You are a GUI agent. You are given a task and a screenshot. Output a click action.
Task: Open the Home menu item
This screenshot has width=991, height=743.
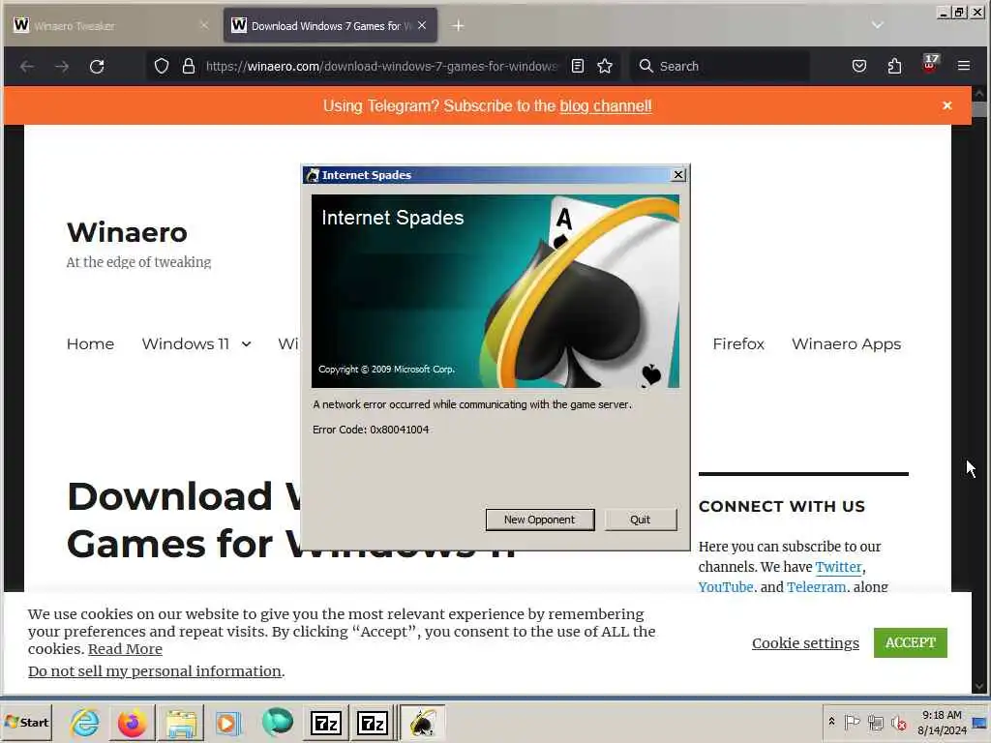click(90, 344)
